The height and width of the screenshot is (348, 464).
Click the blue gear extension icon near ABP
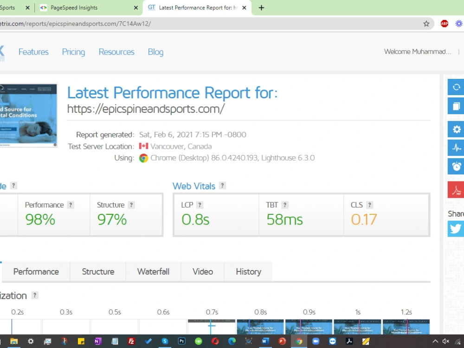tap(459, 24)
